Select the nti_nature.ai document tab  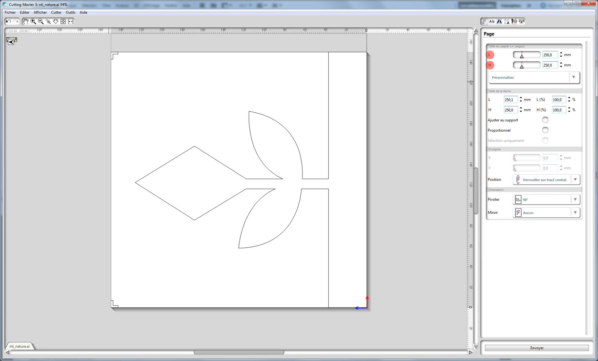19,346
